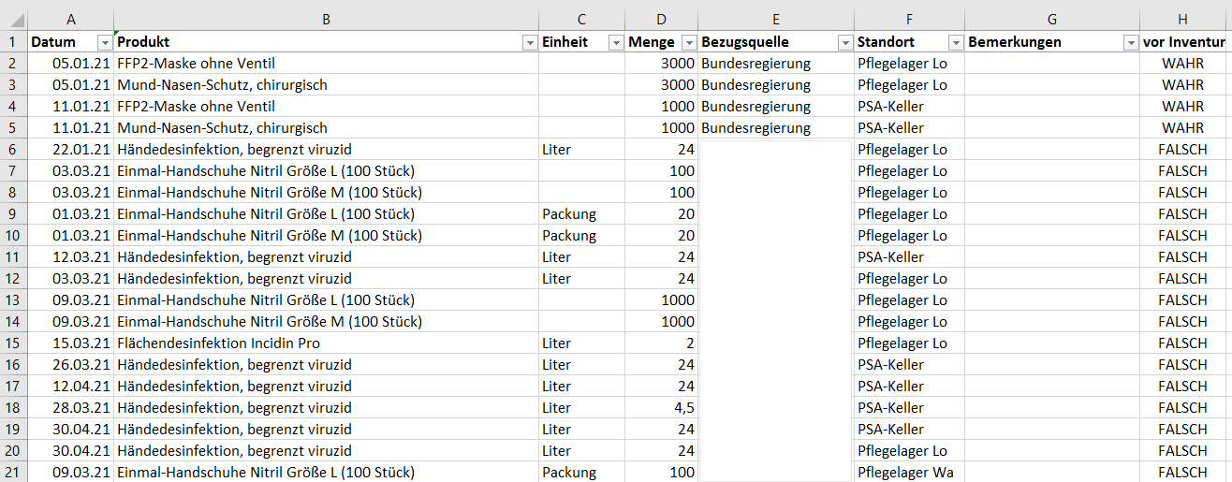Select 'Liter' unit cell in row 15
Viewport: 1232px width, 482px height.
(x=582, y=343)
